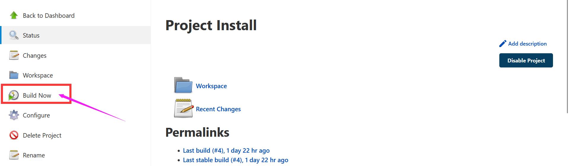This screenshot has height=166, width=569.
Task: Click the Add description pencil icon
Action: click(503, 44)
